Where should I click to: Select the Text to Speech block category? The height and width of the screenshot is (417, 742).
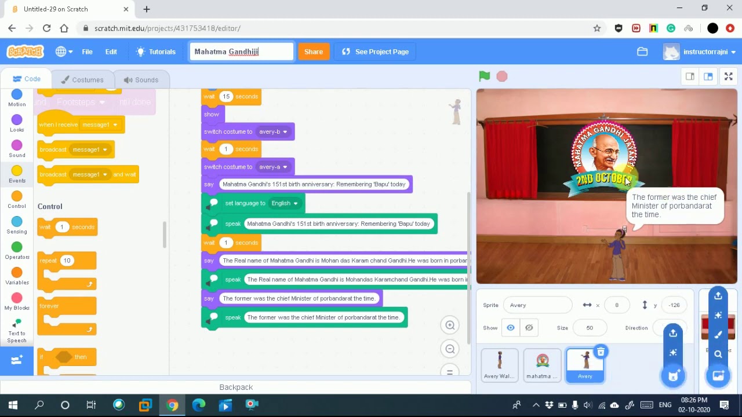tap(17, 331)
